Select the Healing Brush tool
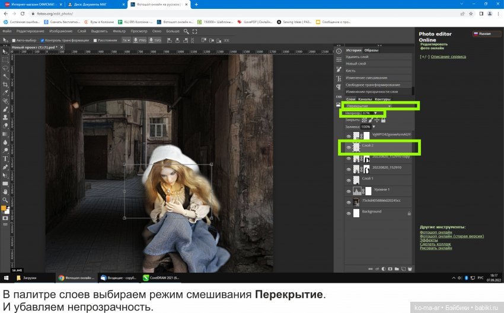Viewport: 504px width, 313px height. (5, 101)
